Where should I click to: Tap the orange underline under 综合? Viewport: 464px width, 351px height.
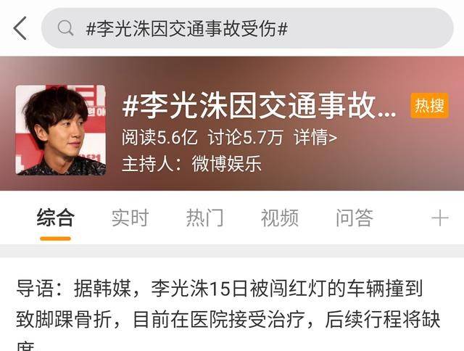(55, 239)
